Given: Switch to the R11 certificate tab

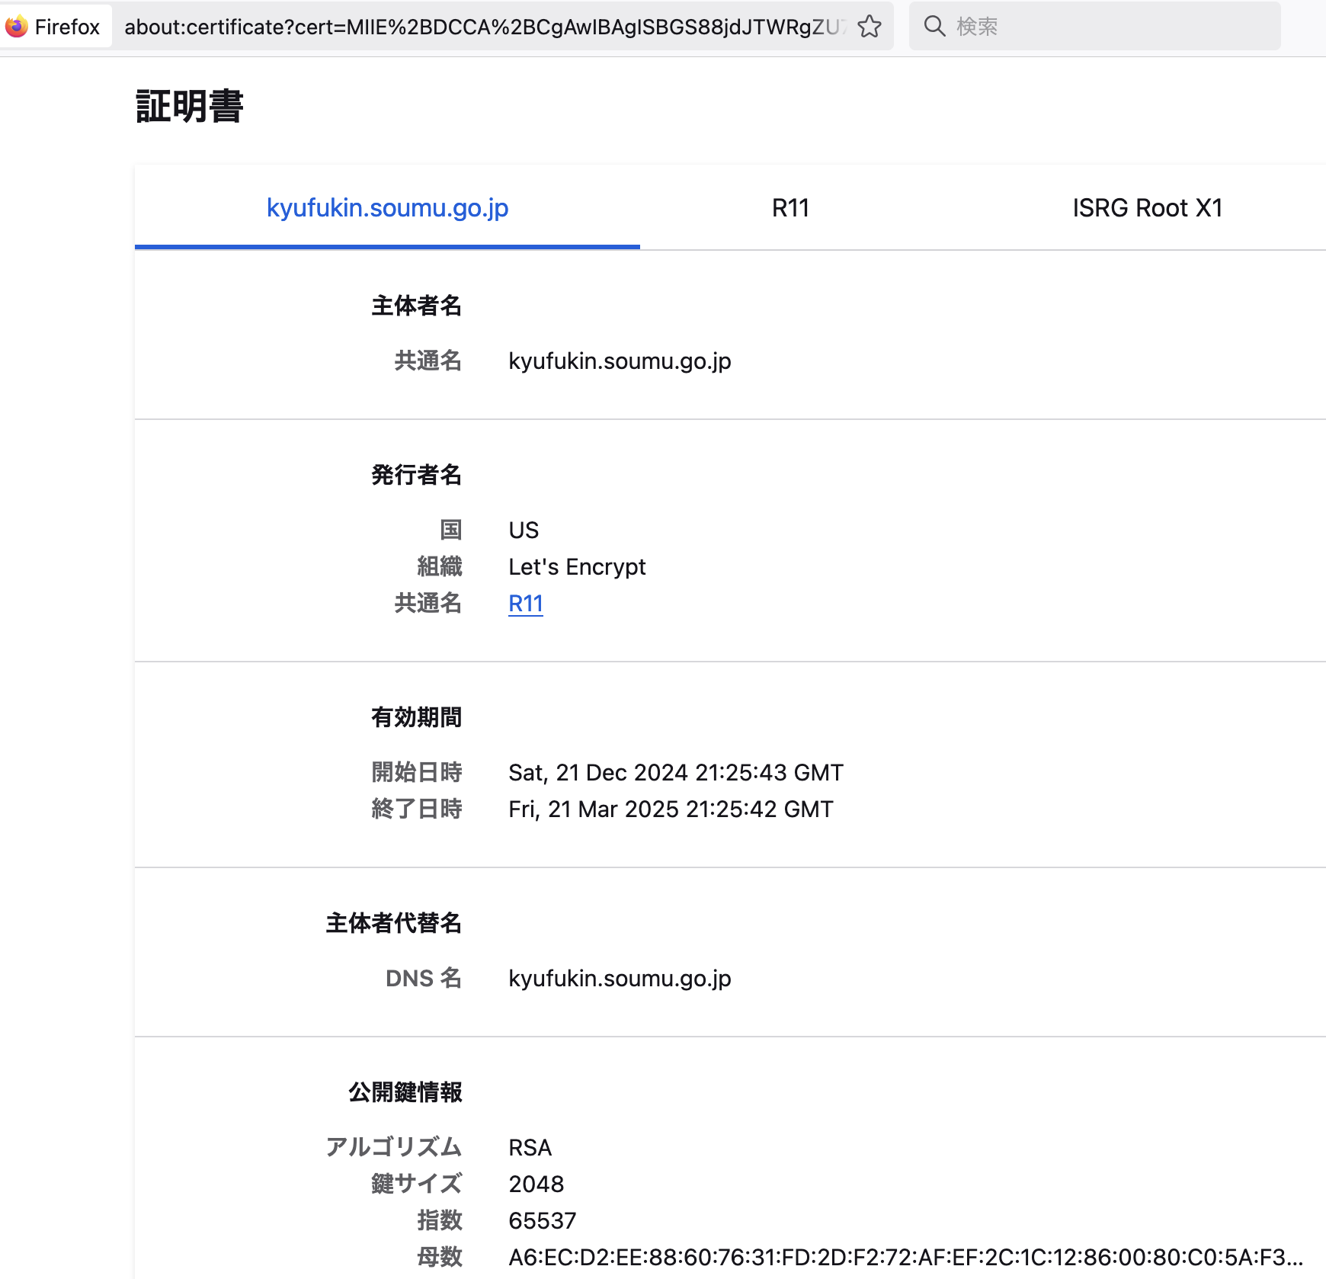Looking at the screenshot, I should (790, 208).
